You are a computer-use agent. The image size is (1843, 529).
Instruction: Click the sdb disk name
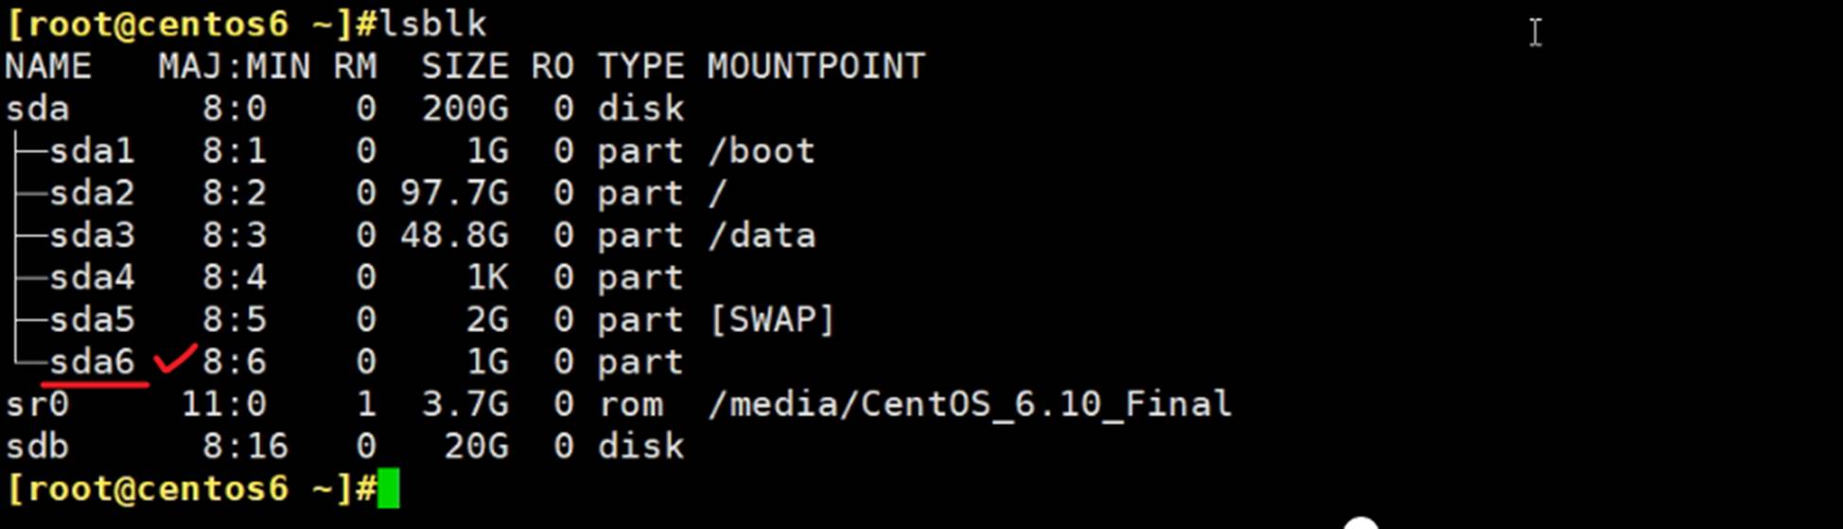pyautogui.click(x=38, y=447)
